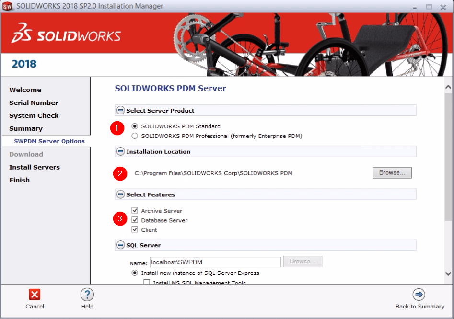Go to the System Check step
Viewport: 454px width, 319px height.
[x=34, y=116]
